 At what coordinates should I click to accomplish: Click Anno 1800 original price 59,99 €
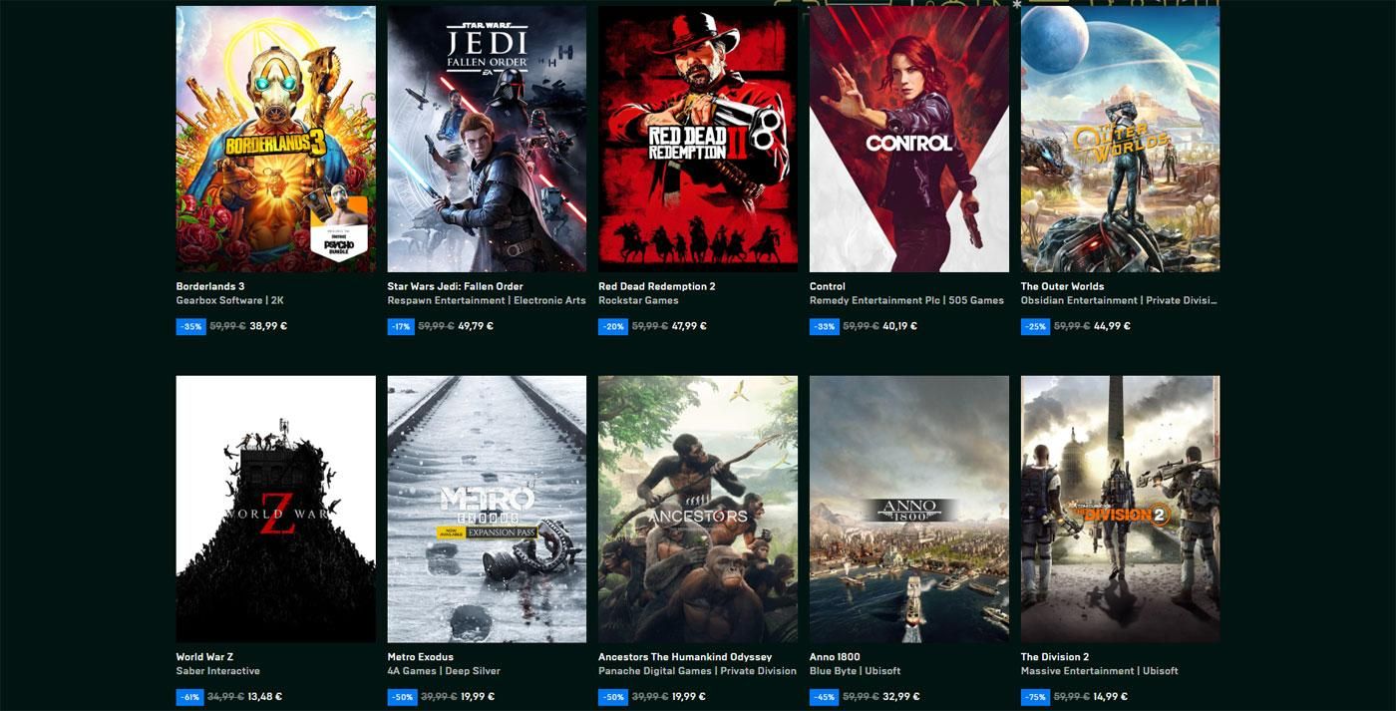point(861,697)
